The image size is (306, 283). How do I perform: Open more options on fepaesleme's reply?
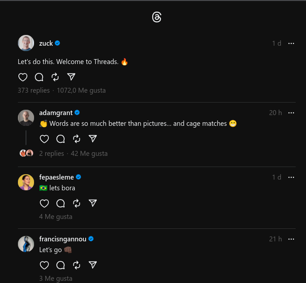tap(291, 177)
